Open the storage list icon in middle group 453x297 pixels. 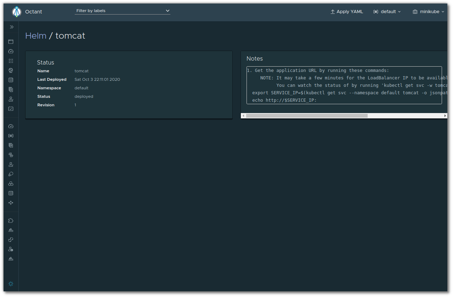point(11,193)
